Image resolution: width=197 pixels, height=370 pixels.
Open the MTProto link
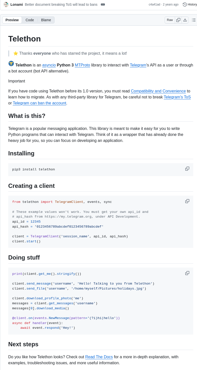pyautogui.click(x=82, y=65)
